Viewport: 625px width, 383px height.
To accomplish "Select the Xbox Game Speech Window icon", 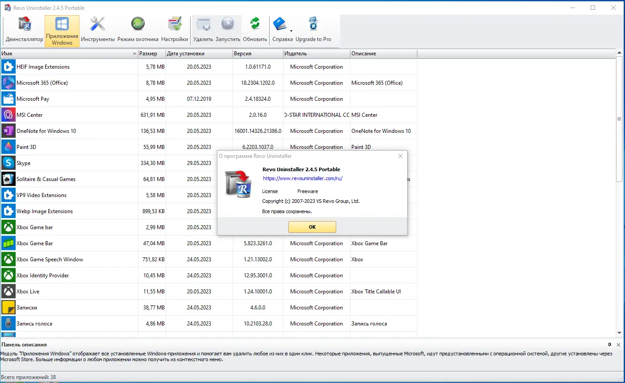I will point(8,259).
